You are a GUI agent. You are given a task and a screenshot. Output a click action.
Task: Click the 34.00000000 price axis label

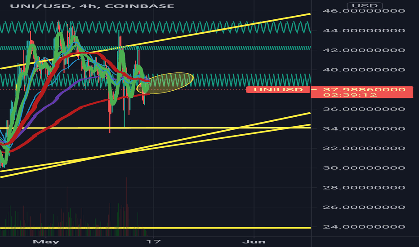[364, 129]
